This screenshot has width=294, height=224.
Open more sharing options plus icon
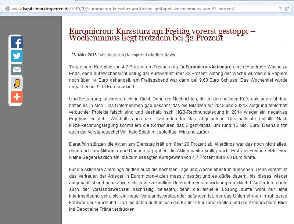coord(17,97)
